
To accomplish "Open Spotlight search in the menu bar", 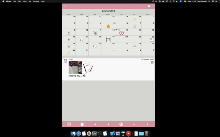I will [209, 1].
